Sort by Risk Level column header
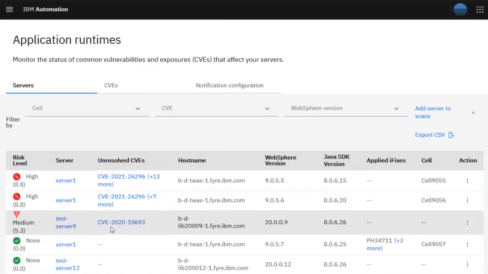This screenshot has height=274, width=488. pyautogui.click(x=19, y=160)
